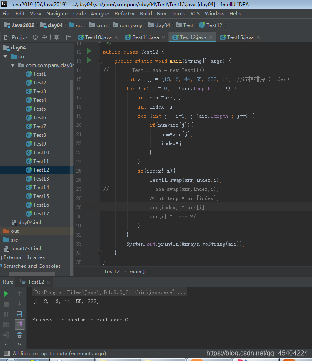Click run gutter arrow beside class Test12
Viewport: 312px width, 361px height.
click(x=89, y=51)
